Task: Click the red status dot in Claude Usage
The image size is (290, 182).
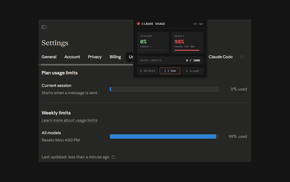Action: point(138,24)
